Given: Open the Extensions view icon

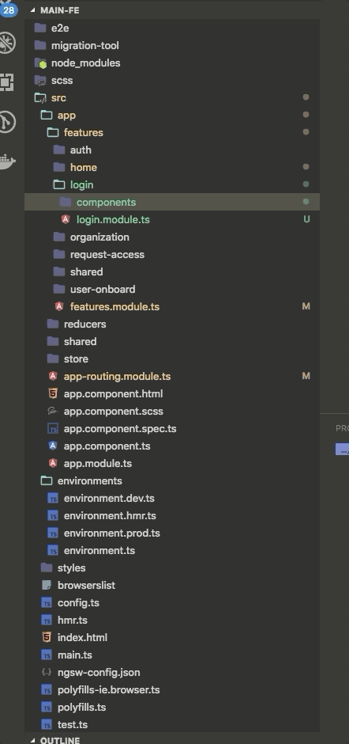Looking at the screenshot, I should coord(6,82).
